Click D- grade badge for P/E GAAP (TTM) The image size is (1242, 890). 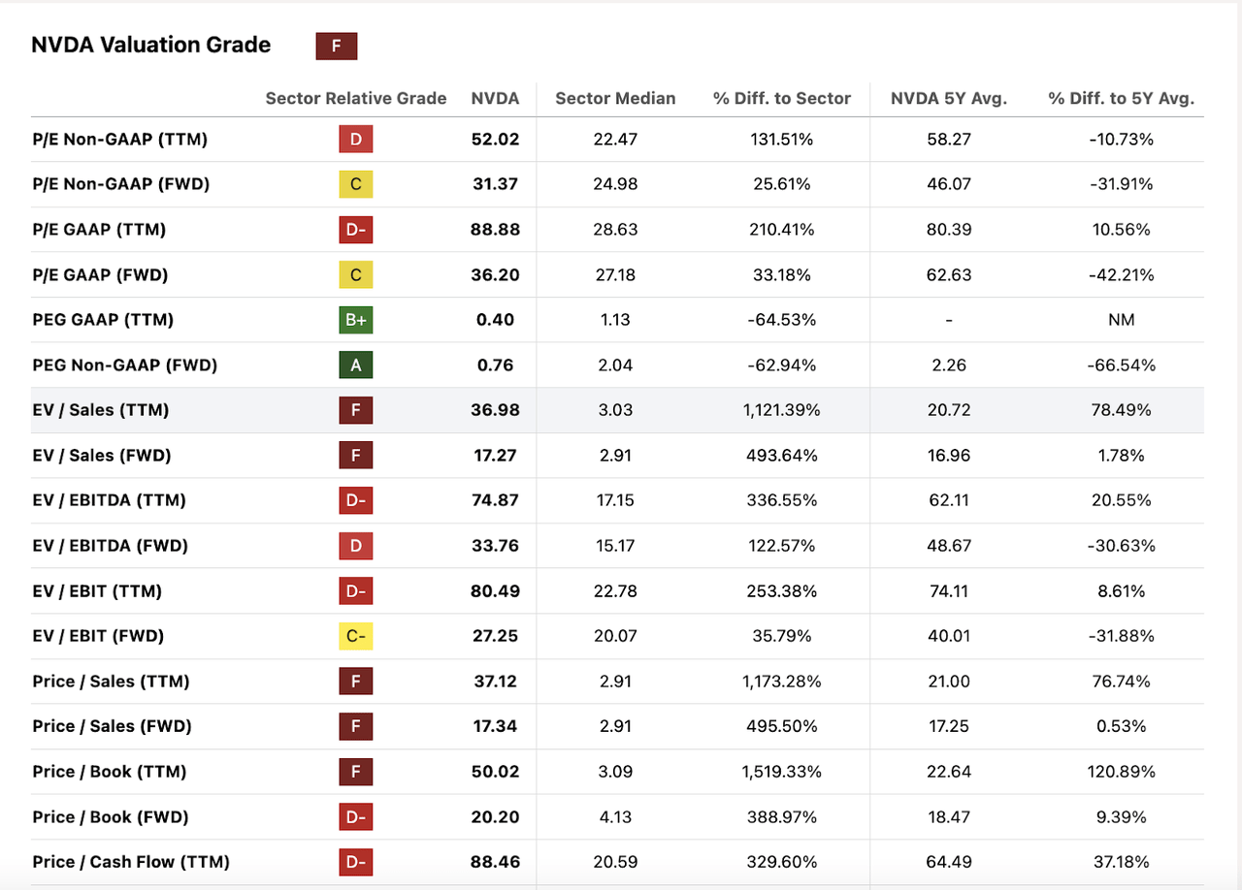[x=356, y=230]
